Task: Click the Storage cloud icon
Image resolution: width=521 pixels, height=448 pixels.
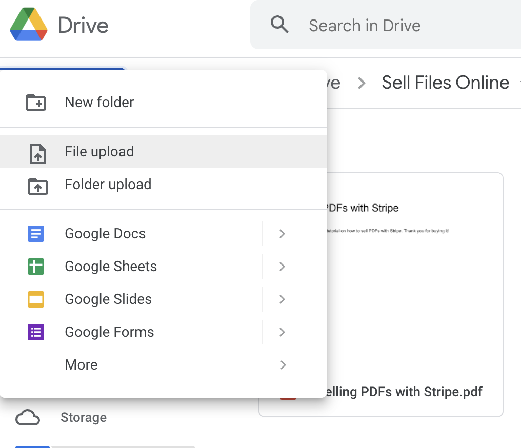Action: click(28, 417)
